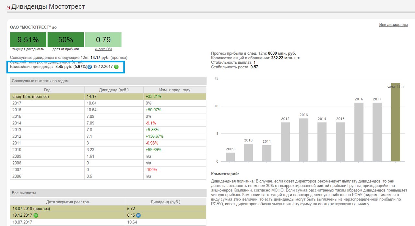Click the 2014 bar in the chart
Viewport: 415px width, 226px height.
[322, 142]
